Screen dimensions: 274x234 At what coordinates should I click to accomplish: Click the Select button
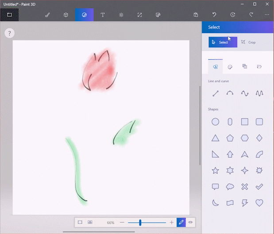point(223,42)
